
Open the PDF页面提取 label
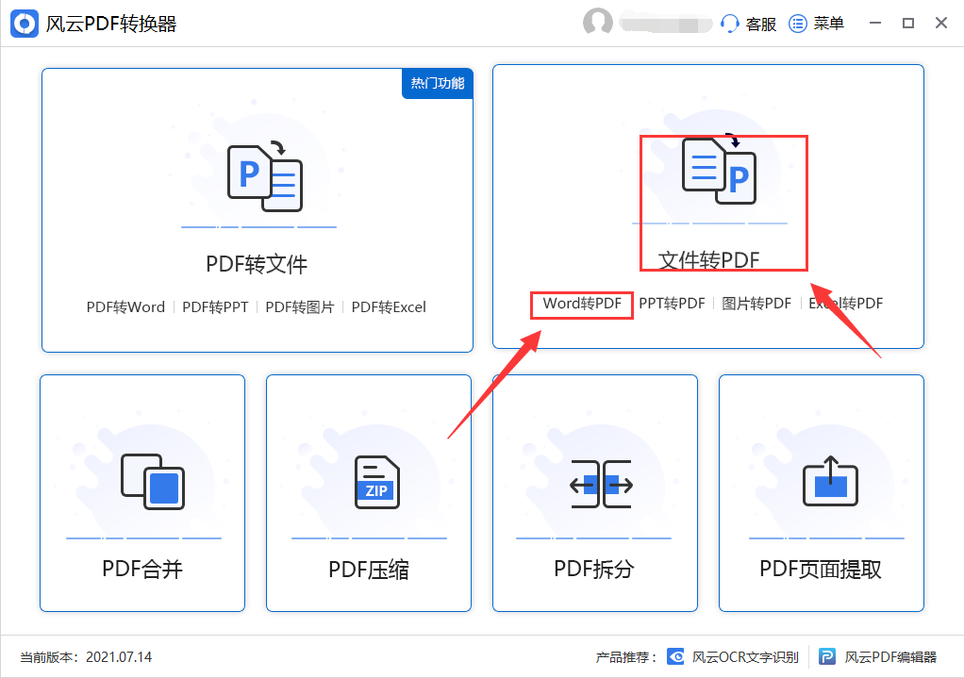821,570
